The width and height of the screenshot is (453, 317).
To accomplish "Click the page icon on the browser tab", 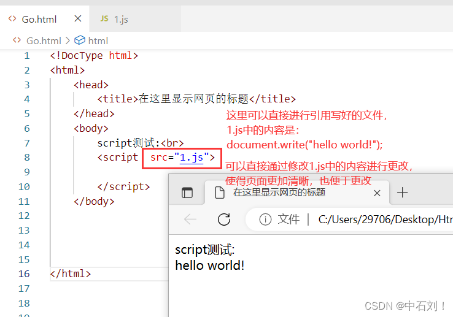I will click(x=220, y=193).
